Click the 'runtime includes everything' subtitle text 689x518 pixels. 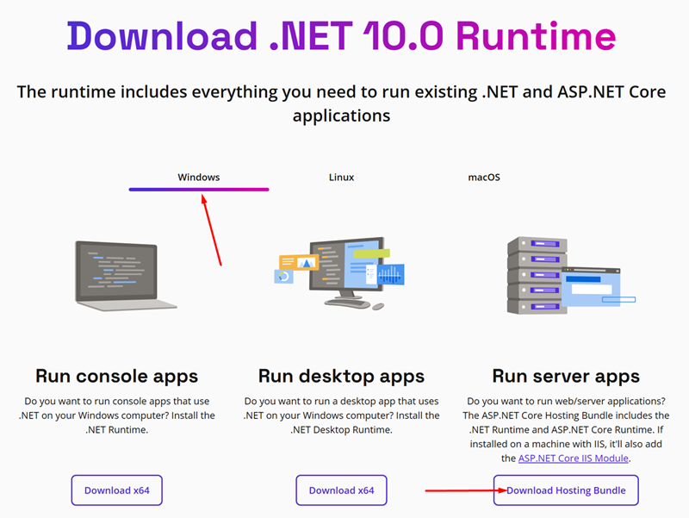[x=341, y=103]
